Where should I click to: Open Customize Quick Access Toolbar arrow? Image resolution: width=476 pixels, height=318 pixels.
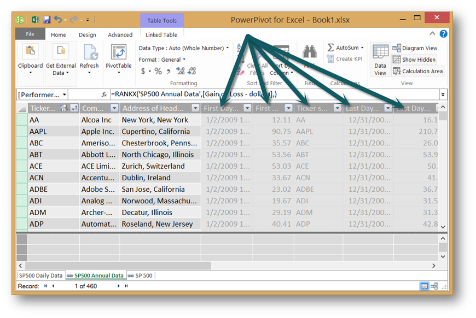[x=88, y=20]
